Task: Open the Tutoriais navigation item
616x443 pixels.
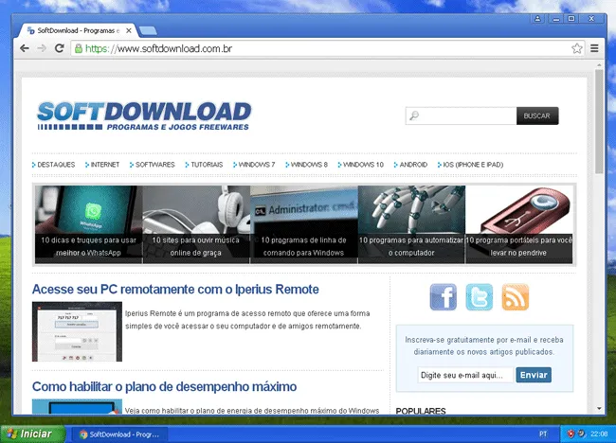Action: click(x=206, y=165)
